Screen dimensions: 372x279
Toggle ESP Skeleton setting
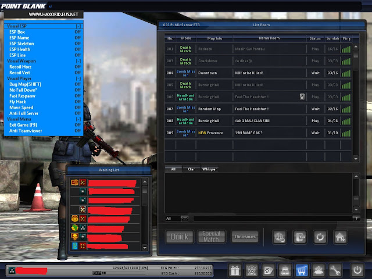click(44, 44)
